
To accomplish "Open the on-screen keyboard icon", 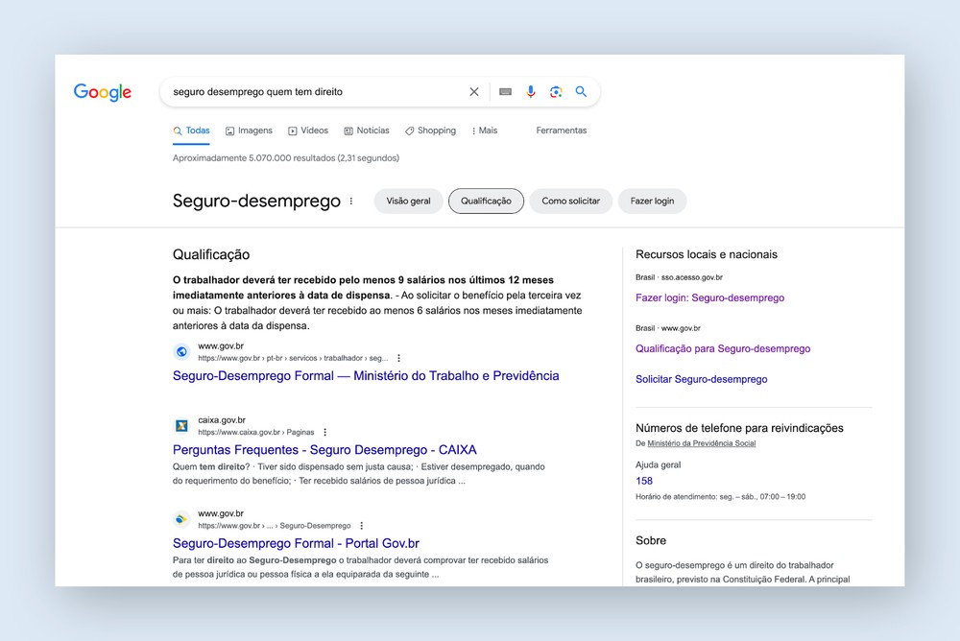I will [505, 92].
